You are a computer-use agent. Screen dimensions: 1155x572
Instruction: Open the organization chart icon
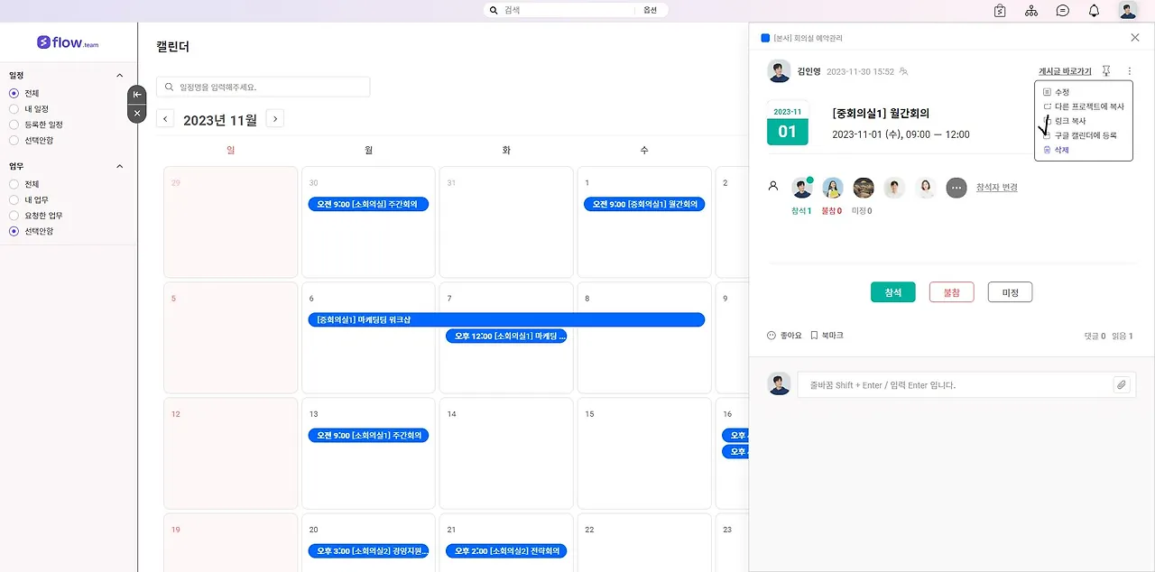1031,11
